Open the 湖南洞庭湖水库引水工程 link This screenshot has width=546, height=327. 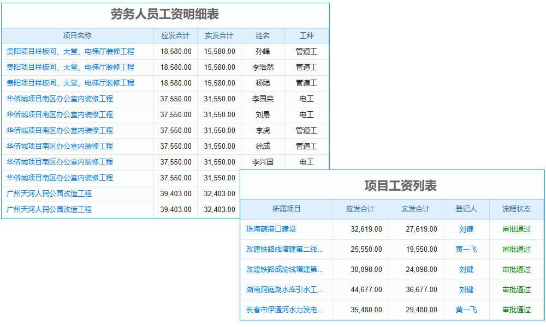point(285,289)
